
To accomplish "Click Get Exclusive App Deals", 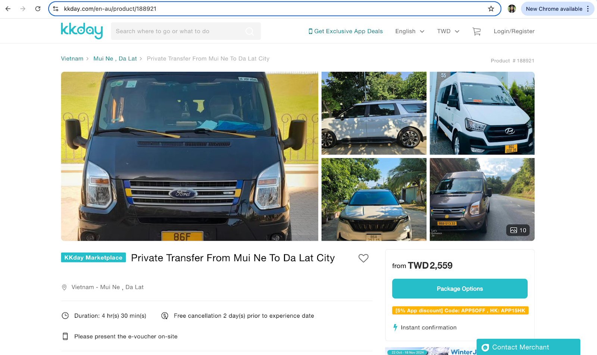I will (346, 31).
